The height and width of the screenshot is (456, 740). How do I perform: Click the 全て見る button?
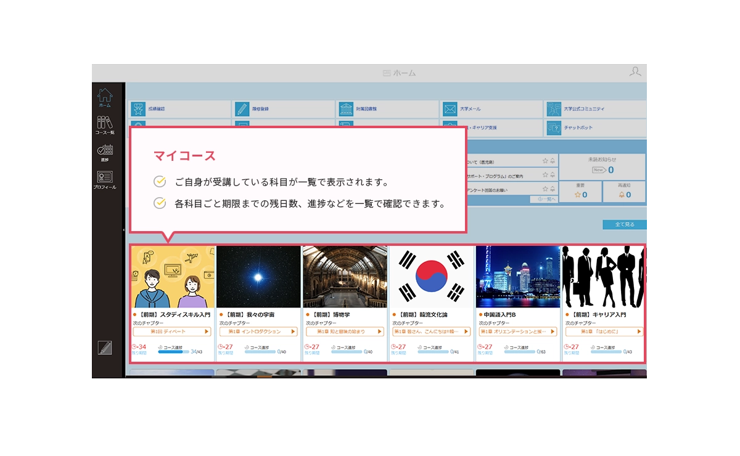click(624, 225)
